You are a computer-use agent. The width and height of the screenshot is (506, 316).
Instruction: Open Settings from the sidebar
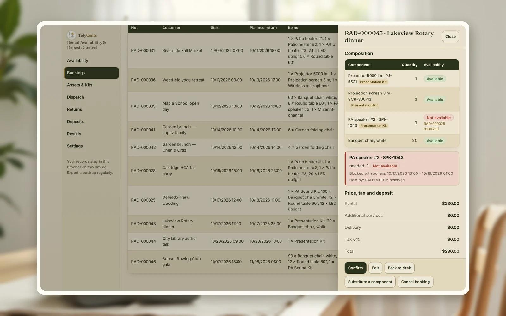pos(91,146)
